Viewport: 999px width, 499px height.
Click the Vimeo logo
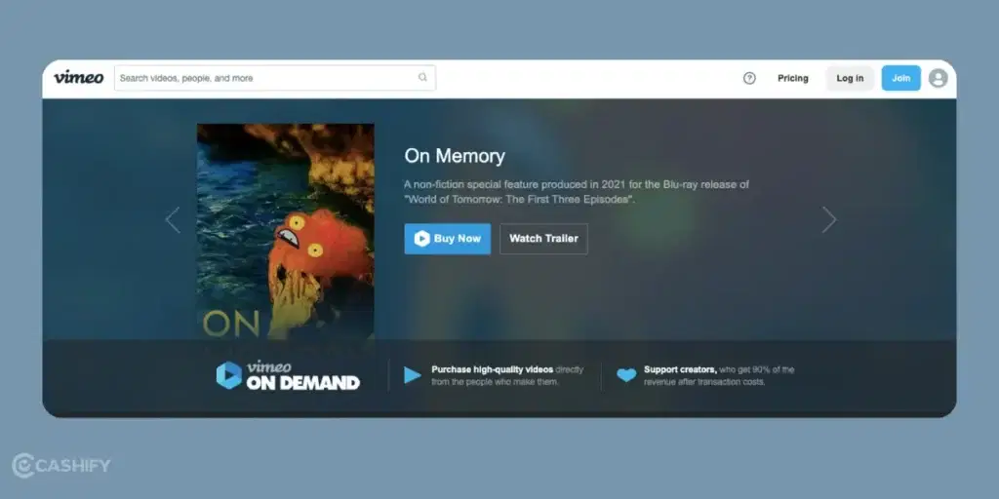(x=78, y=78)
